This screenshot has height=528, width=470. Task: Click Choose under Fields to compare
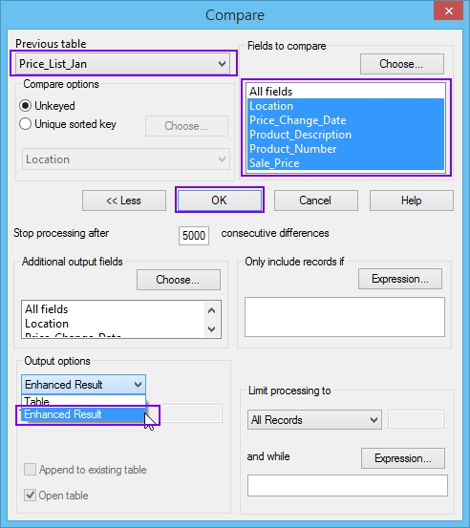[x=402, y=64]
